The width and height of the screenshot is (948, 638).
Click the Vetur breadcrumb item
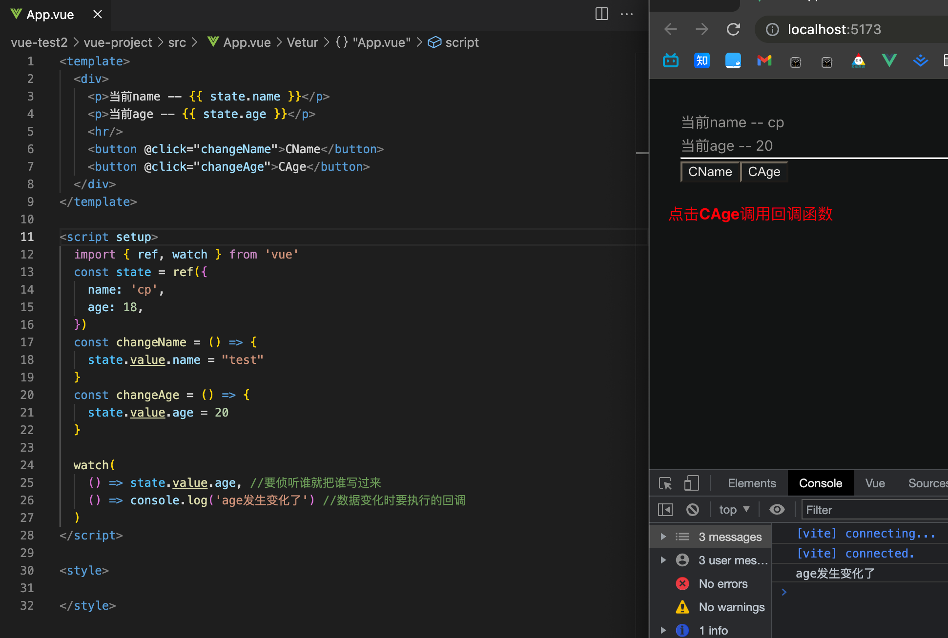tap(302, 42)
